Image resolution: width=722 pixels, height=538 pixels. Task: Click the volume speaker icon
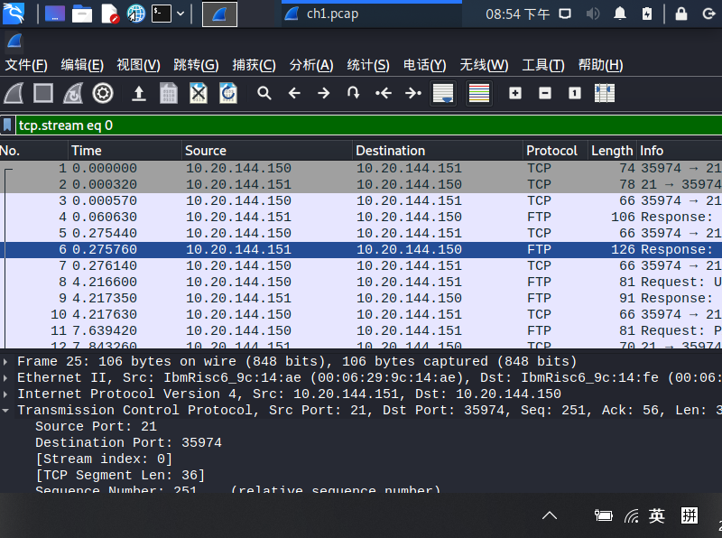593,14
